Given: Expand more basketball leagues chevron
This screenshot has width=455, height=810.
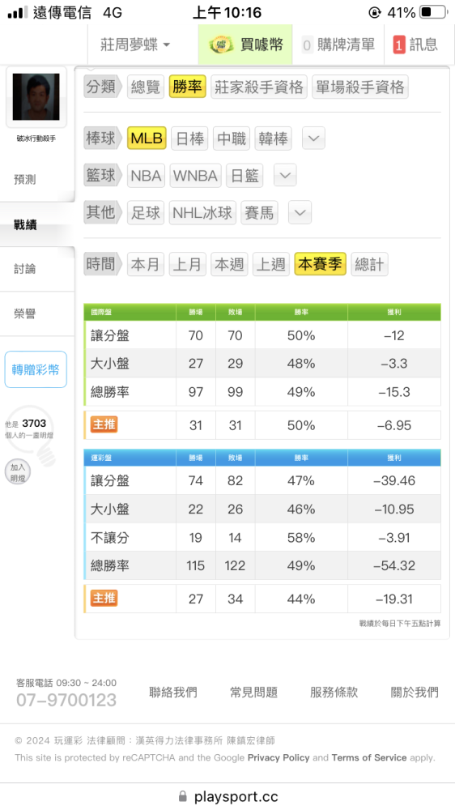Looking at the screenshot, I should pyautogui.click(x=285, y=176).
